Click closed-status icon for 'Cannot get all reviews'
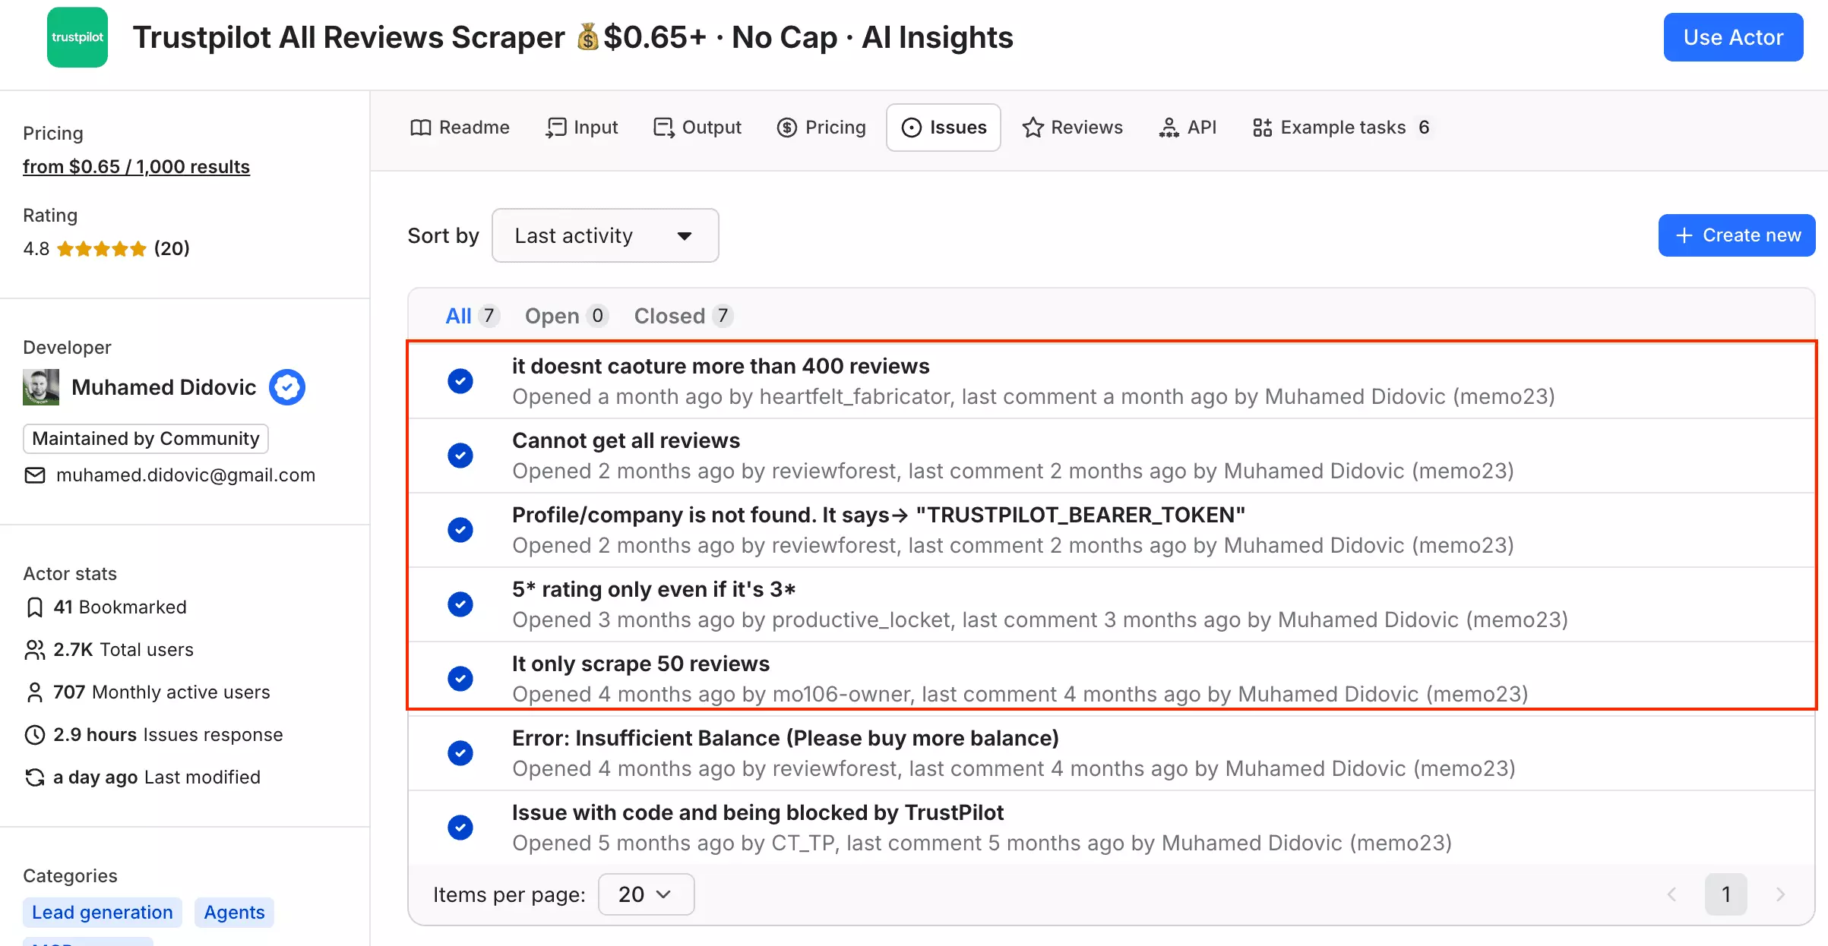This screenshot has height=946, width=1828. pos(460,455)
